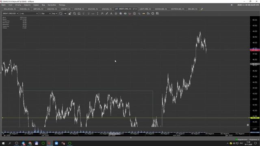This screenshot has height=146, width=260.
Task: Open chart settings gear icon
Action: 153,13
